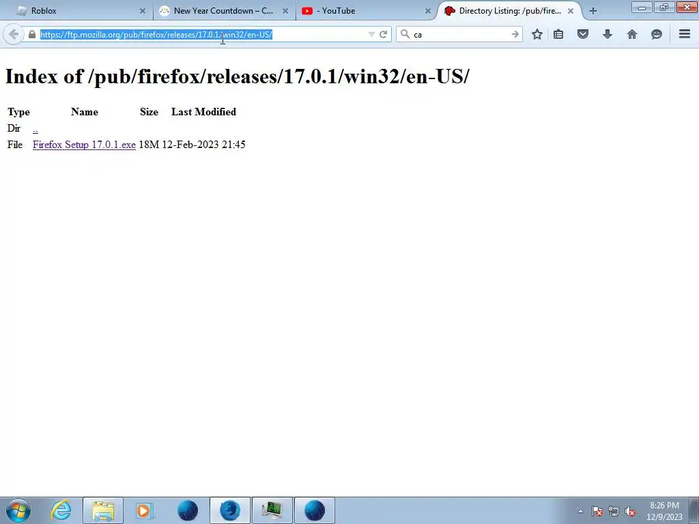Restore down the Firefox window
Viewport: 699px width, 524px height.
tap(664, 7)
